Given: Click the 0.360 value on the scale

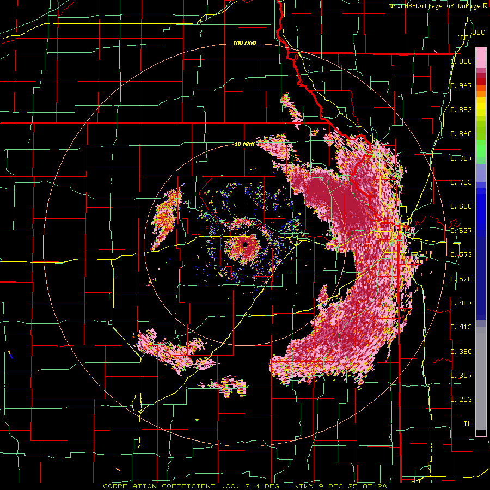Looking at the screenshot, I should [461, 352].
